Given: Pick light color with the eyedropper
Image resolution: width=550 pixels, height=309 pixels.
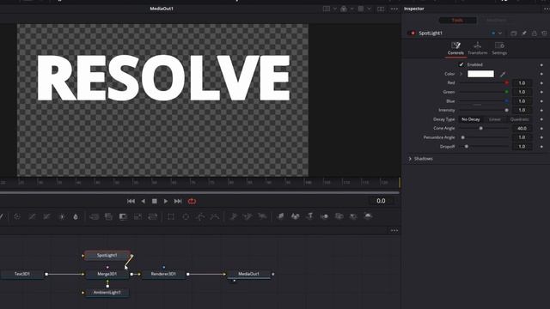Looking at the screenshot, I should pyautogui.click(x=503, y=74).
